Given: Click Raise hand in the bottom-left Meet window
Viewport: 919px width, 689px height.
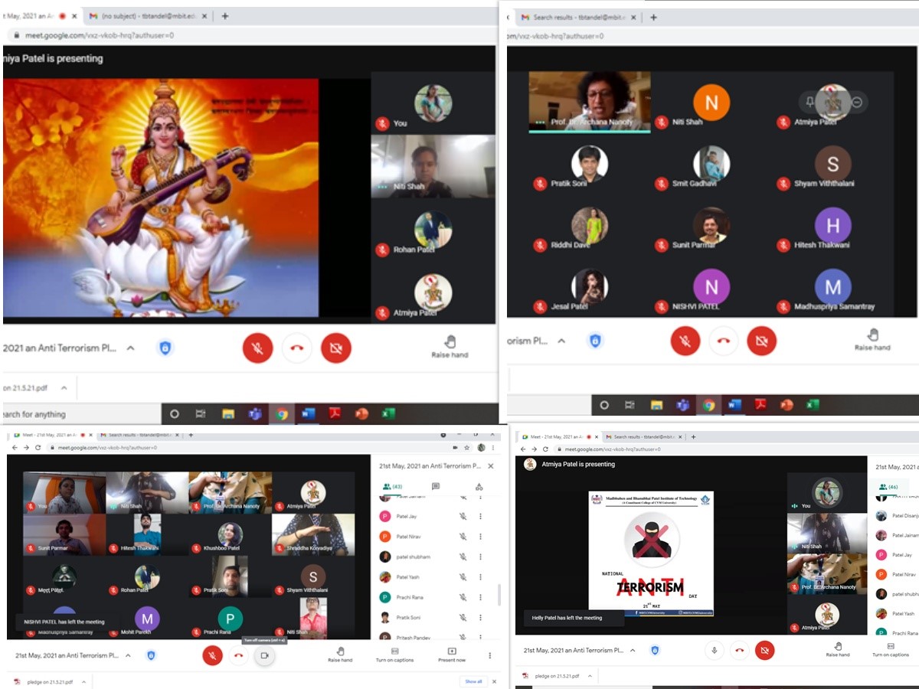Looking at the screenshot, I should click(x=340, y=655).
